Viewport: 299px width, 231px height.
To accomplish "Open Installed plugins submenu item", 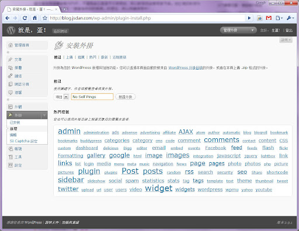I will point(15,123).
